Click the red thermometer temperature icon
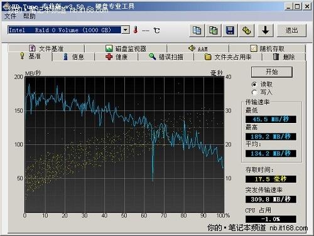The width and height of the screenshot is (314, 236). tap(136, 30)
